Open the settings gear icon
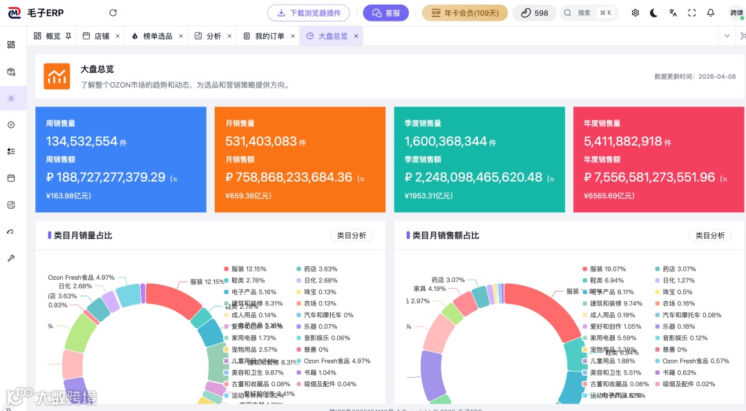Image resolution: width=746 pixels, height=411 pixels. click(635, 13)
